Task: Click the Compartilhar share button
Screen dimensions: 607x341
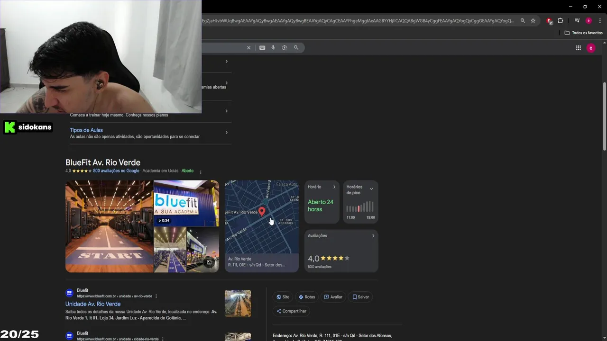Action: click(292, 311)
